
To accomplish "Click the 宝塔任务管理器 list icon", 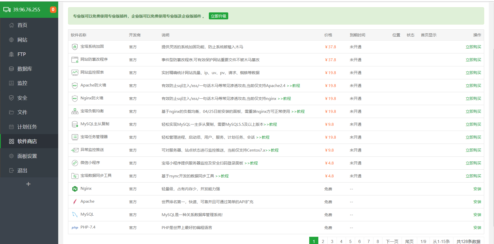I will click(75, 137).
